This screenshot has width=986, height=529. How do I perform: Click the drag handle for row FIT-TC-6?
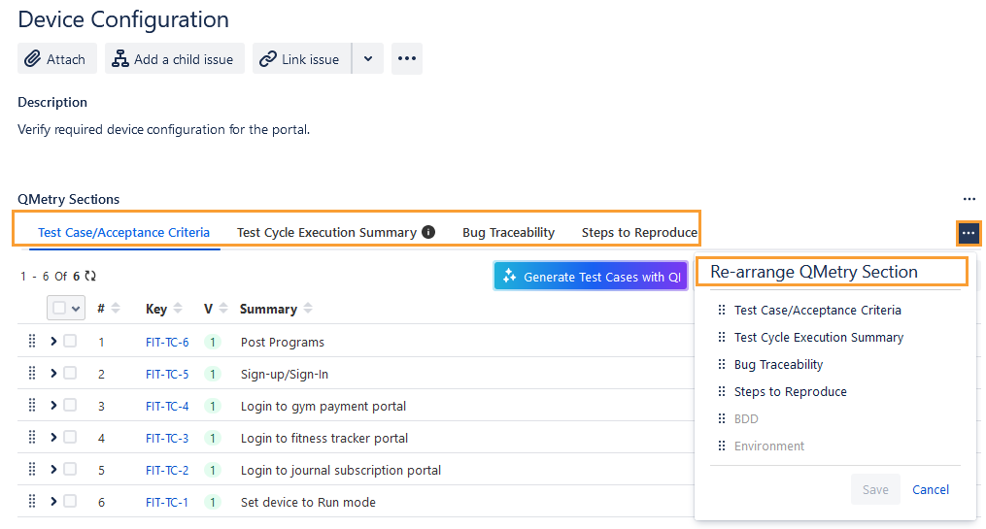pyautogui.click(x=32, y=342)
